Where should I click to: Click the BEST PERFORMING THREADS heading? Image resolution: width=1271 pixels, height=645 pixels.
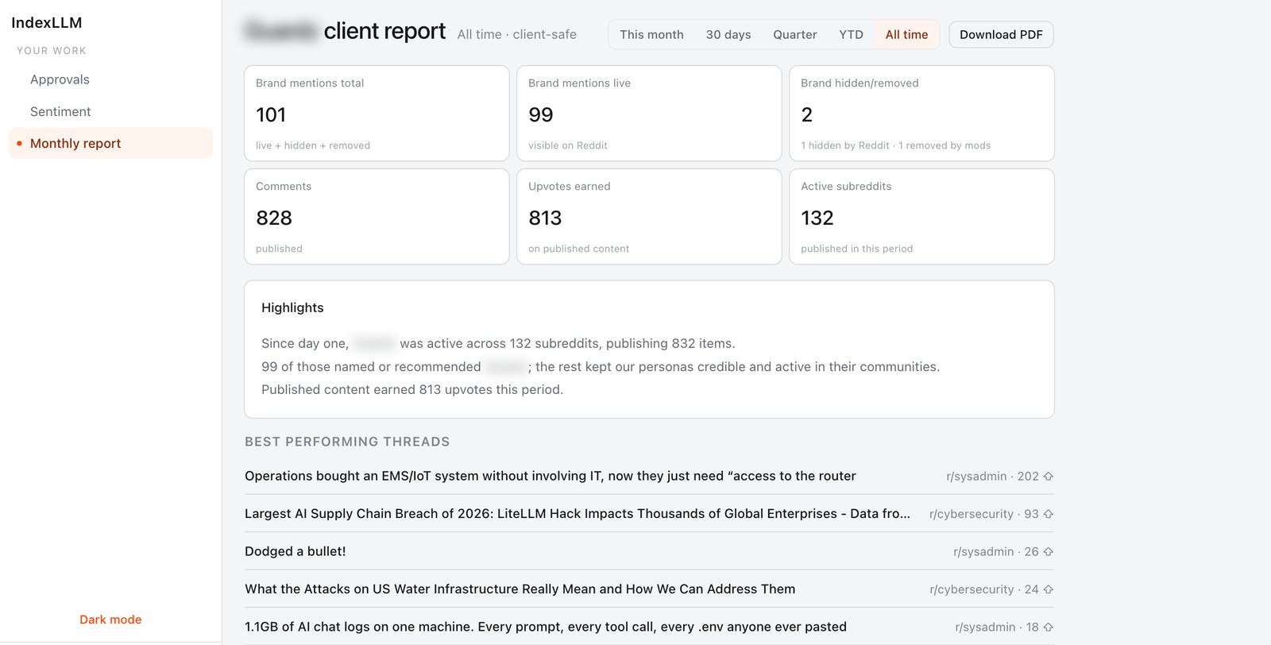[347, 442]
